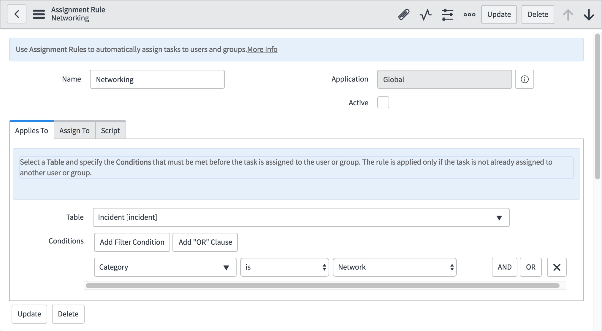Click OR on the condition row

531,267
